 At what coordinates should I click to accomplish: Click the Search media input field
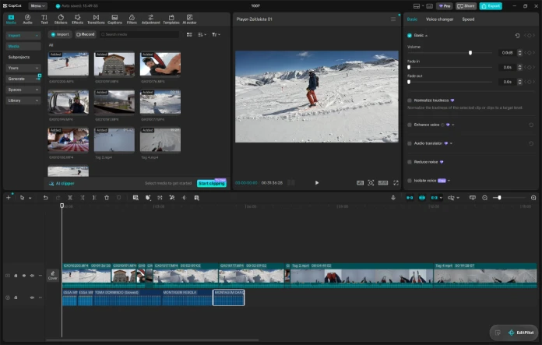point(139,34)
